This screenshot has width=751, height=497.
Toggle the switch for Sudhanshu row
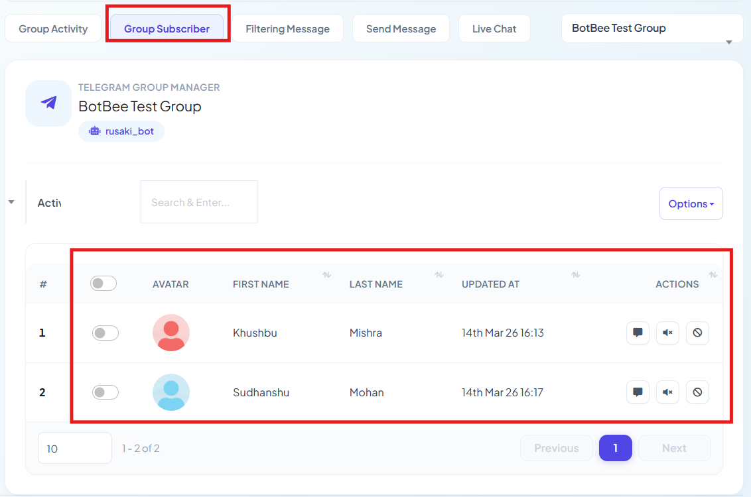coord(105,392)
